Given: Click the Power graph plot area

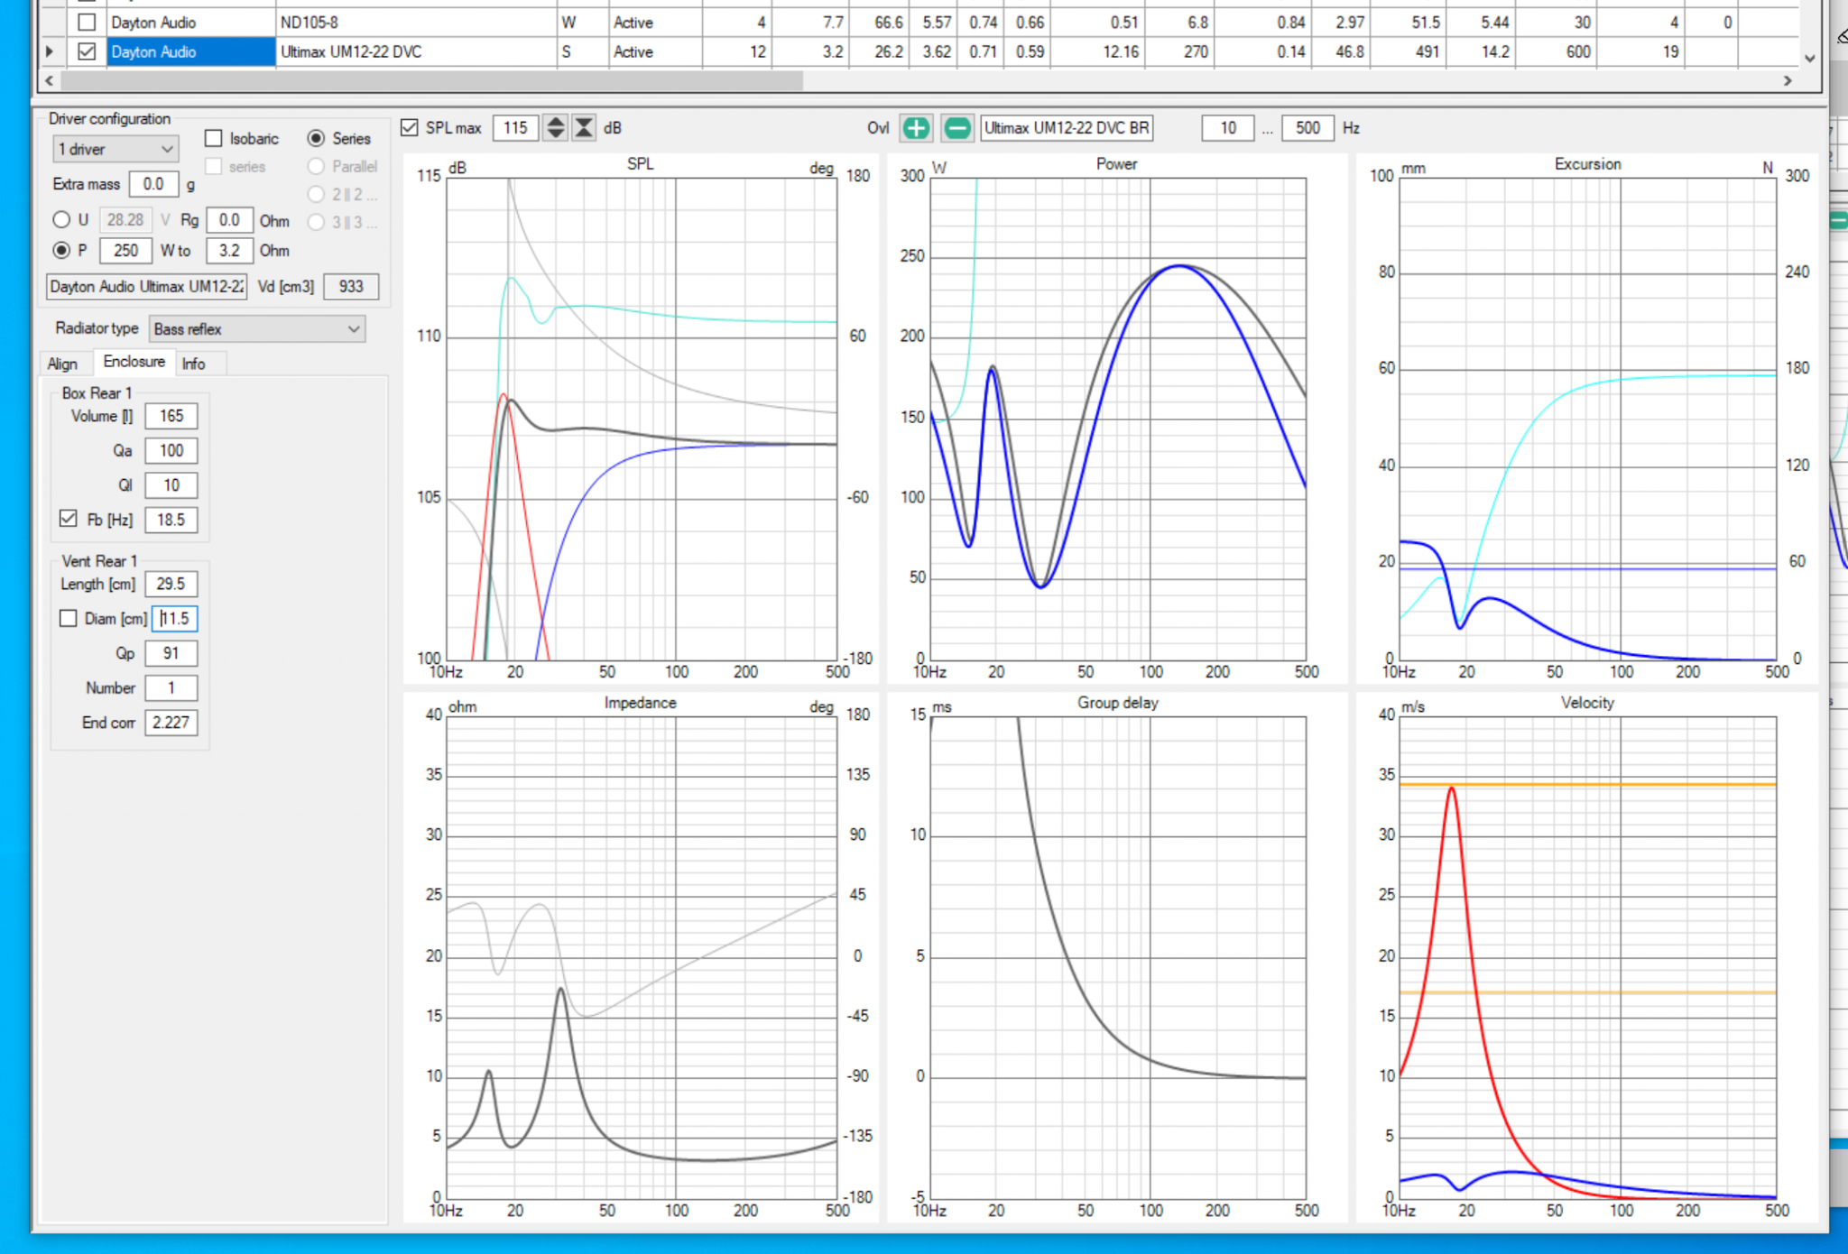Looking at the screenshot, I should [x=1118, y=419].
